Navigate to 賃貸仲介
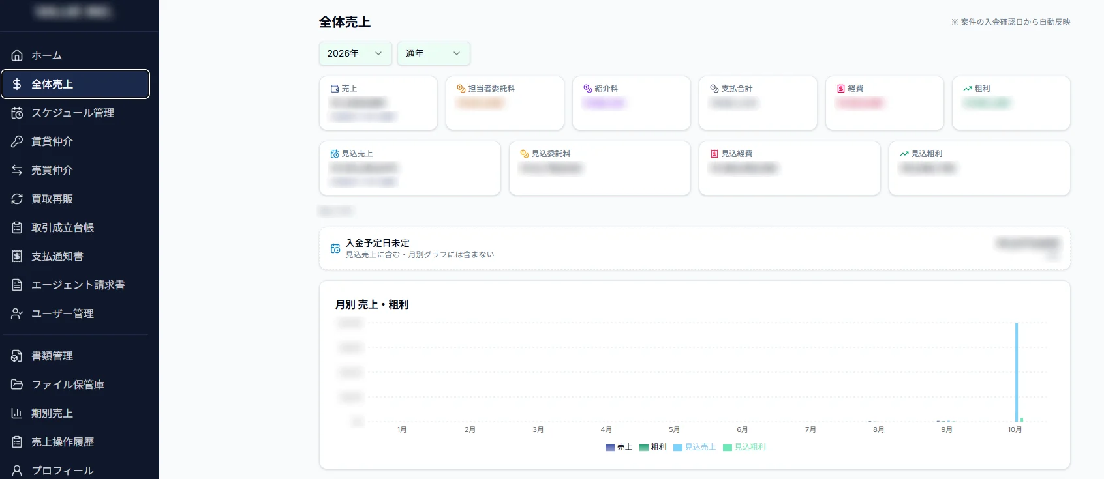Image resolution: width=1104 pixels, height=479 pixels. point(76,141)
